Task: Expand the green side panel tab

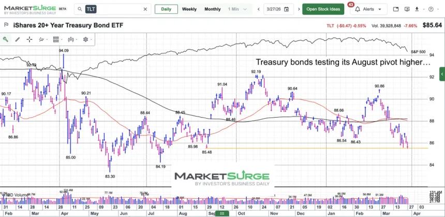Action: pyautogui.click(x=442, y=74)
